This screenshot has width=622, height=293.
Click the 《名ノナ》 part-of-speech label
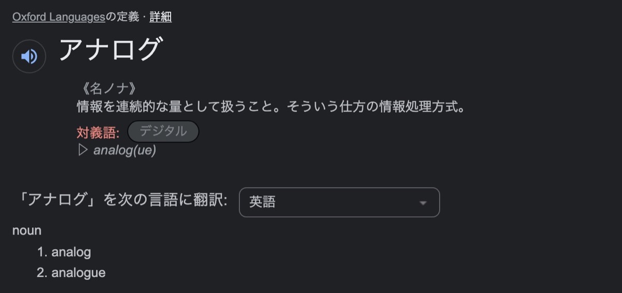(106, 89)
